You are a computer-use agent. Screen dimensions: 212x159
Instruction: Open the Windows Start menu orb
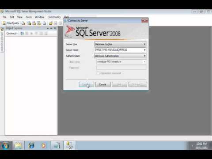click(x=6, y=145)
